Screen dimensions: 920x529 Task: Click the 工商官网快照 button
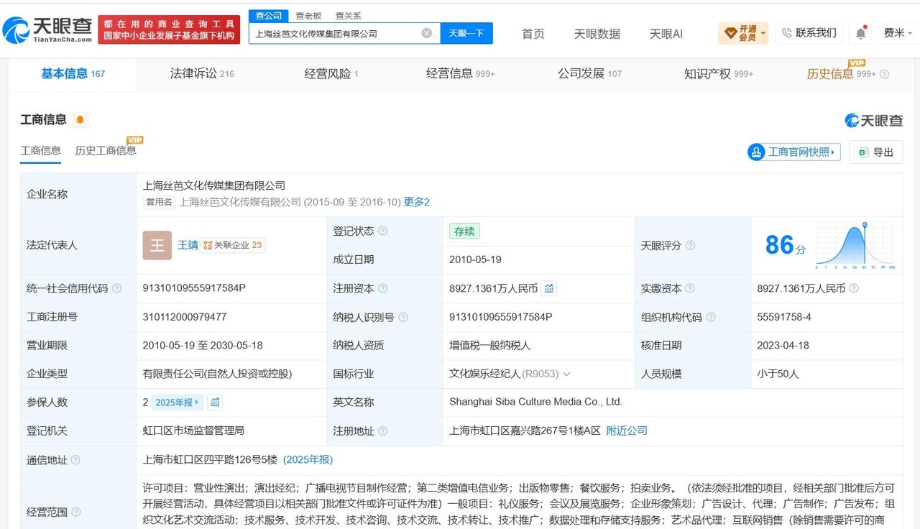[x=794, y=152]
